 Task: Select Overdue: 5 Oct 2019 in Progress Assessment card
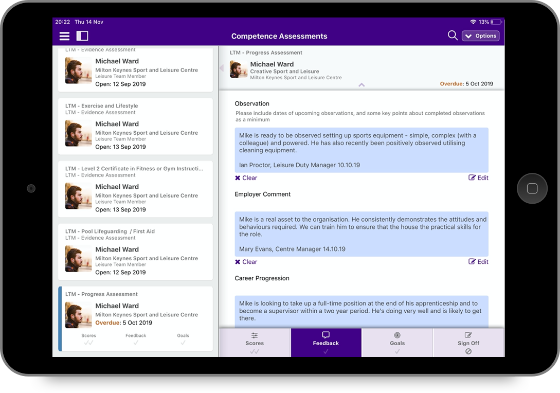(123, 323)
